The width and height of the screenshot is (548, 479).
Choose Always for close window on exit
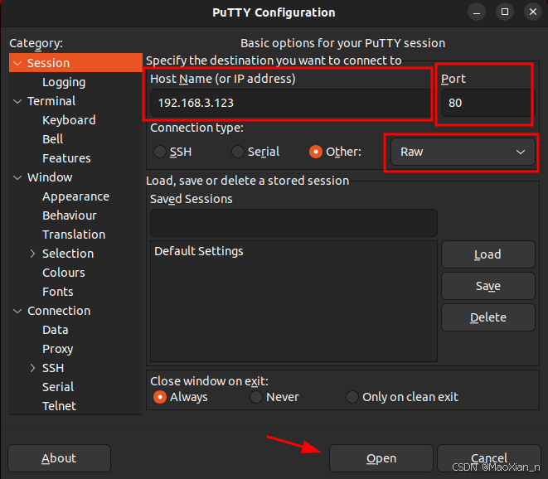click(160, 397)
